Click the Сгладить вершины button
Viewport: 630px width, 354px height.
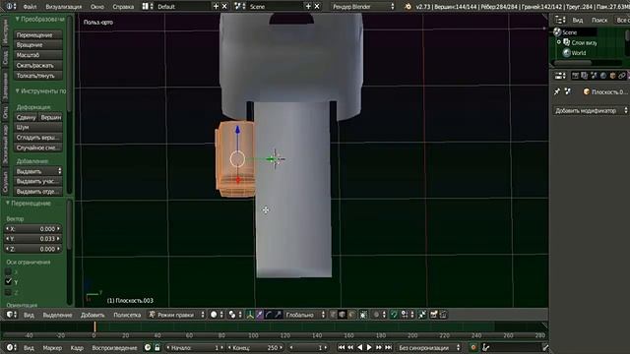point(38,138)
